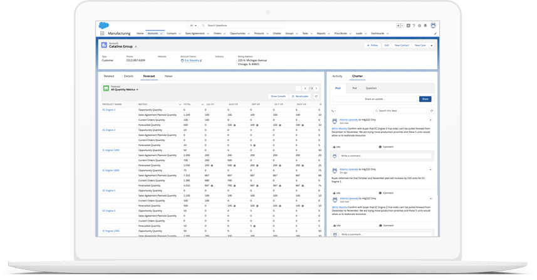Click the Edit account button
The image size is (537, 280).
tap(387, 46)
